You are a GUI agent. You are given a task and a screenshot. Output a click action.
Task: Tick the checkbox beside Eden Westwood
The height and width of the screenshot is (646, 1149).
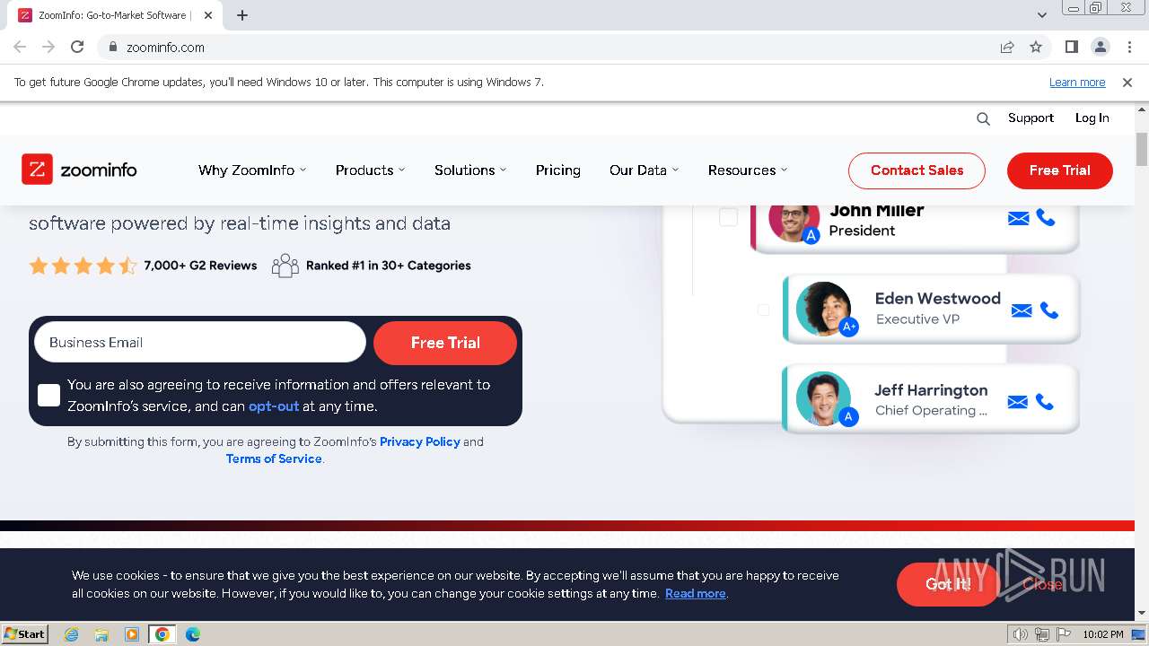coord(763,310)
